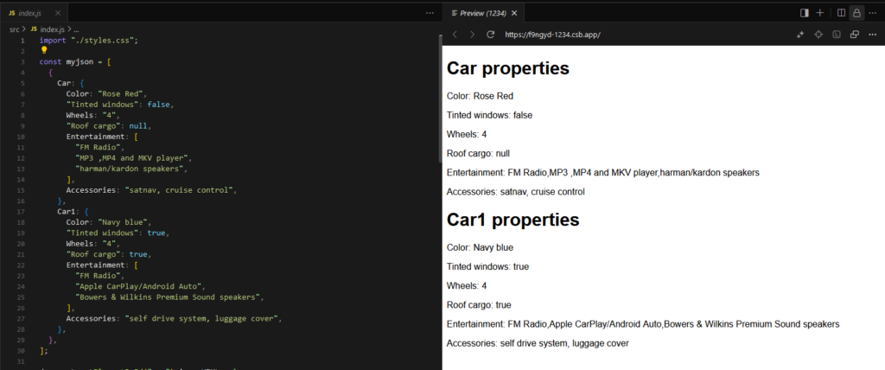The height and width of the screenshot is (370, 885).
Task: Open preview toolbar more options ellipsis
Action: (873, 35)
